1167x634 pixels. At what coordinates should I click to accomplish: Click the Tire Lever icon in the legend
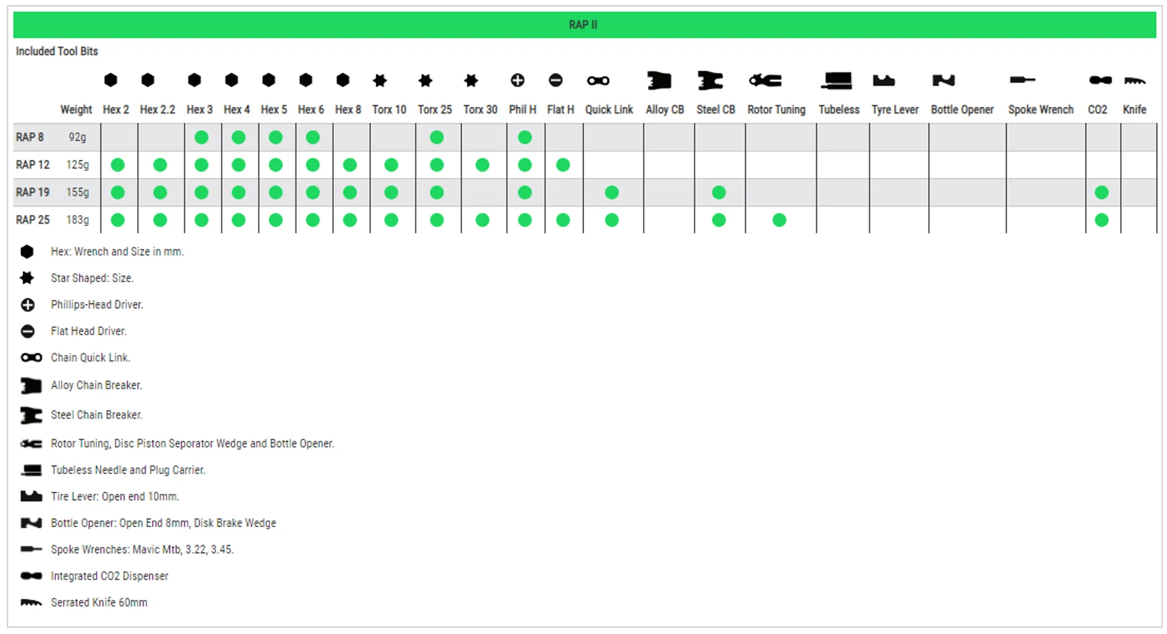click(31, 496)
